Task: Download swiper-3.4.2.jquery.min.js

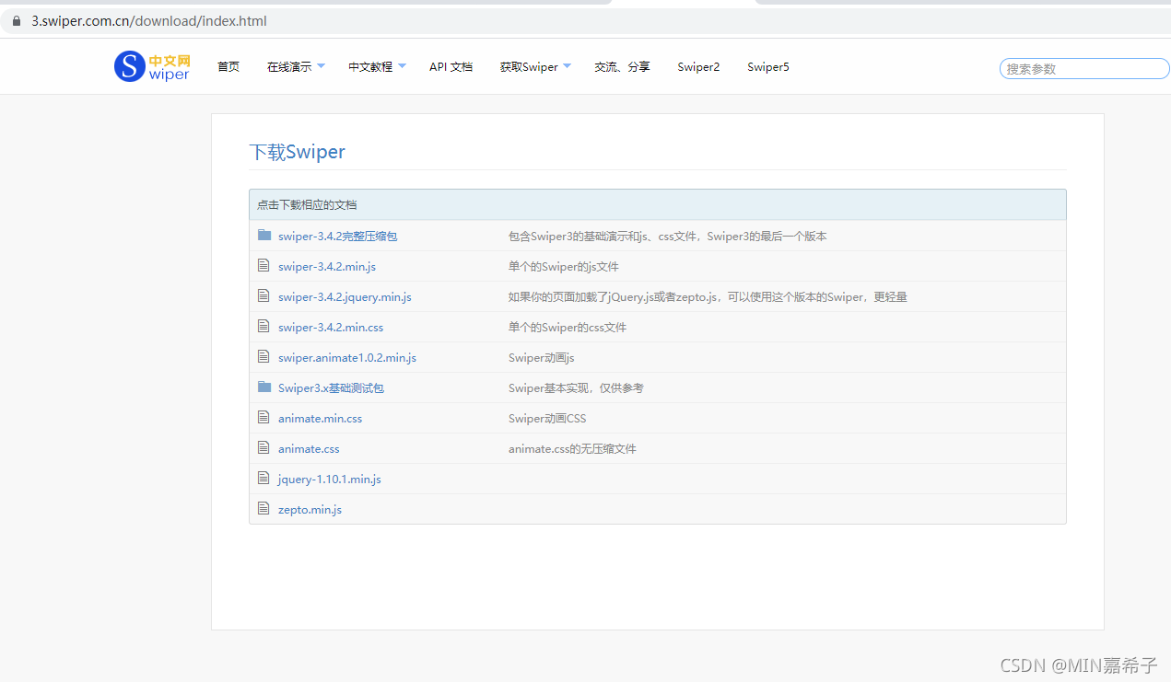Action: [345, 297]
